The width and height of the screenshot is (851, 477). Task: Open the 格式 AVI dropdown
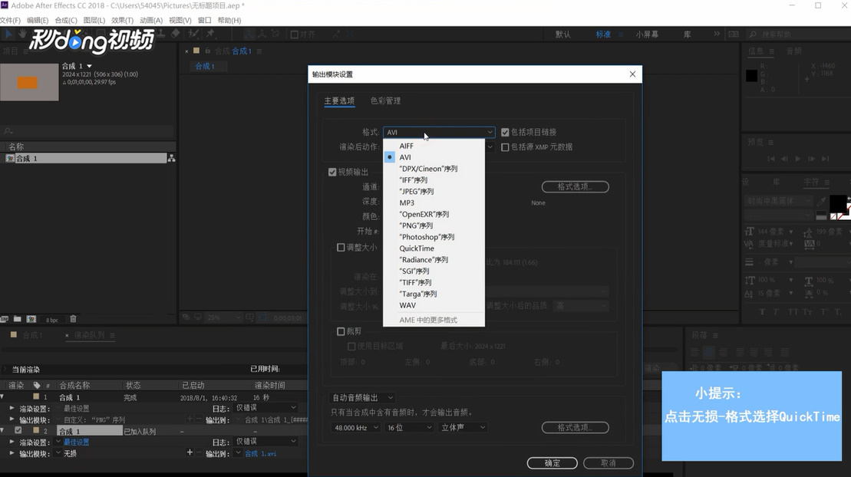coord(439,133)
